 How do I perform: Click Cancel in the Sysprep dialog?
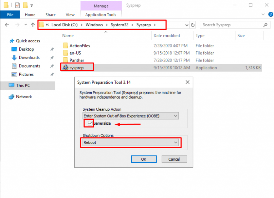pos(174,159)
